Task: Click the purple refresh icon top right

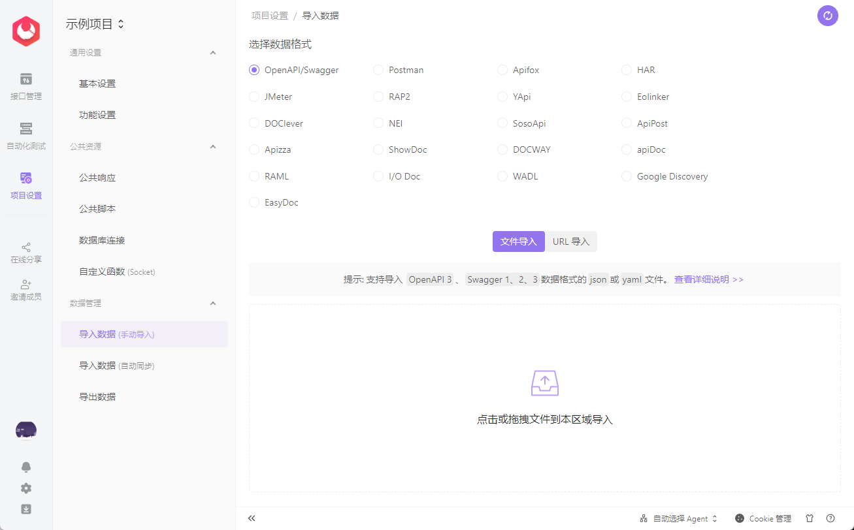Action: (828, 15)
